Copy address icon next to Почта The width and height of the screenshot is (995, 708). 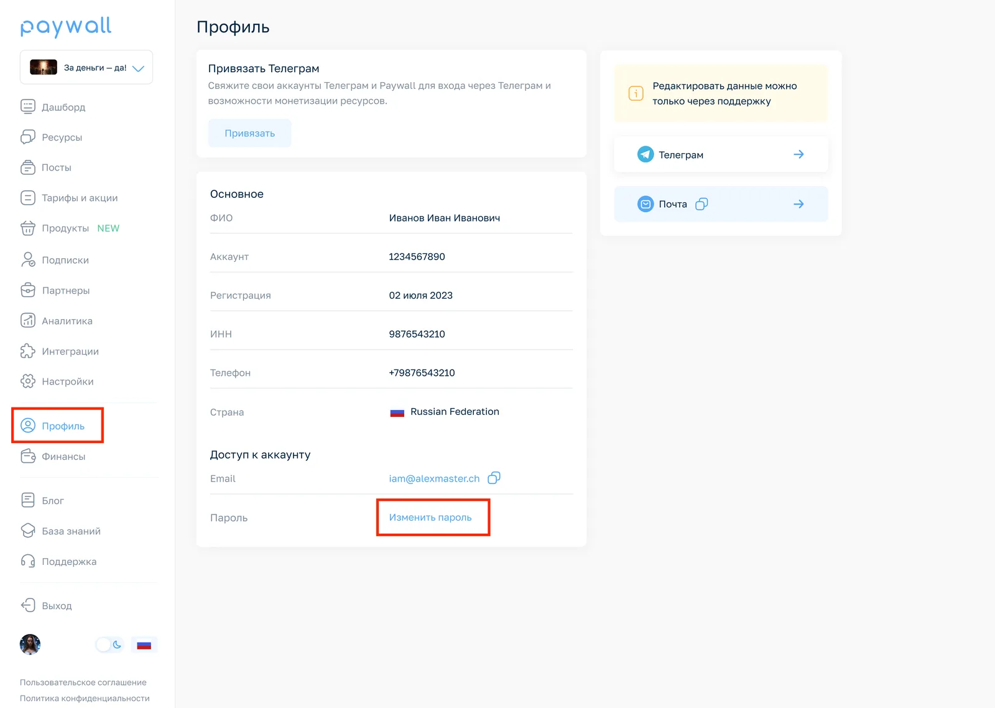(x=701, y=204)
